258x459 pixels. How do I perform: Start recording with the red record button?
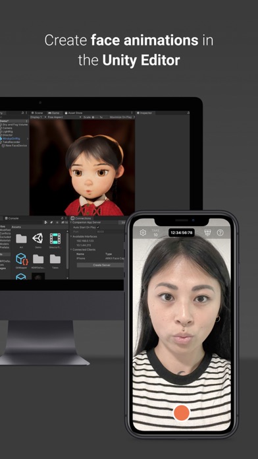[182, 413]
